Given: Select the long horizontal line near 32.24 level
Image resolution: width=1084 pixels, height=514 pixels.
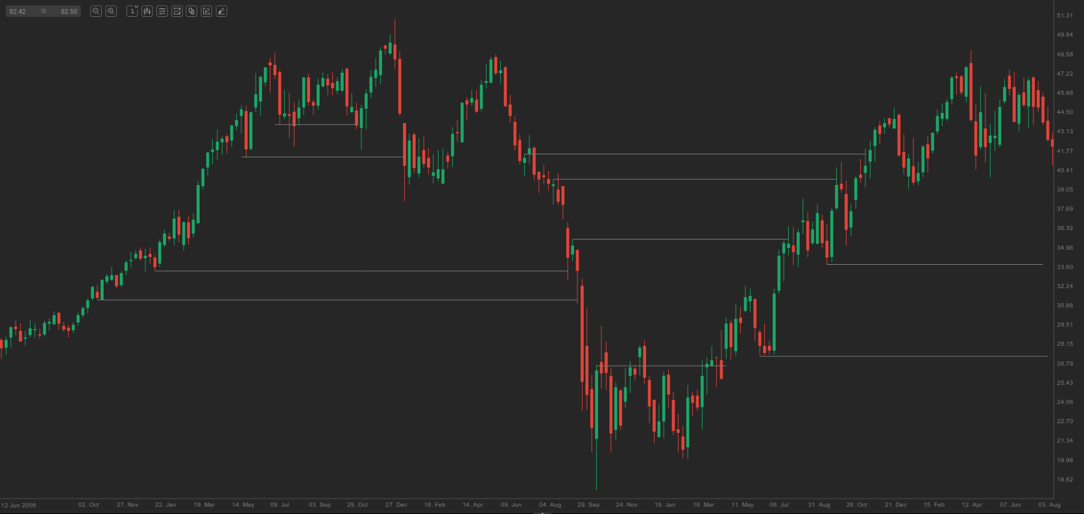Looking at the screenshot, I should tap(337, 300).
